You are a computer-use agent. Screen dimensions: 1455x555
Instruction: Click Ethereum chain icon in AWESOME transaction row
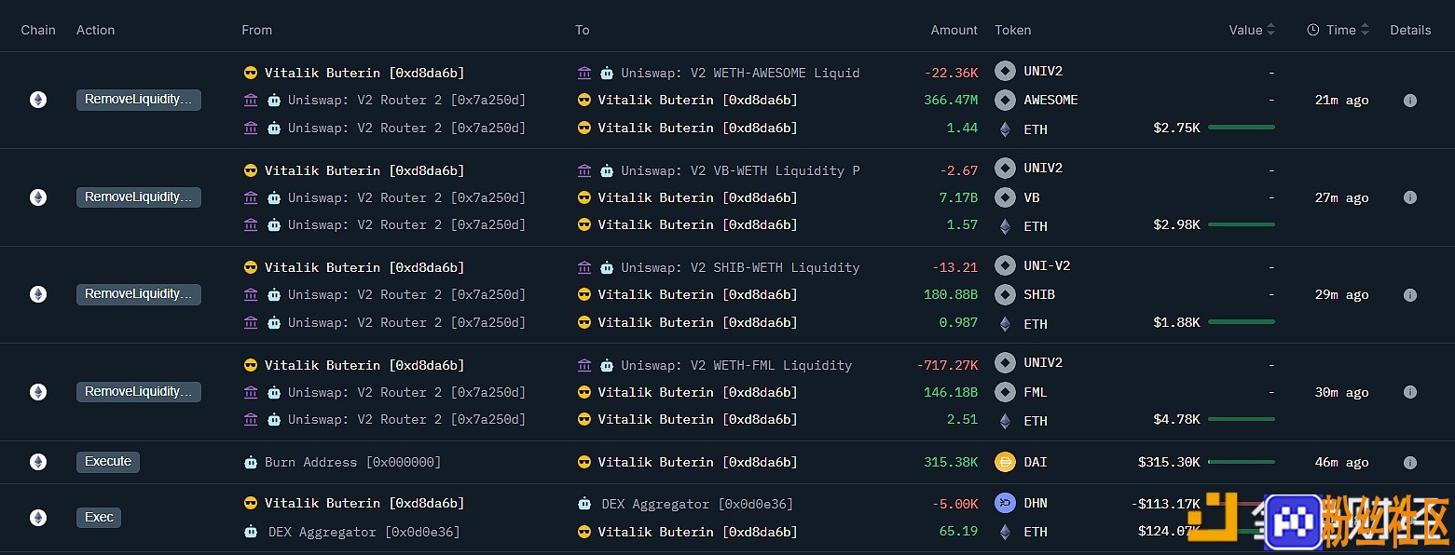pyautogui.click(x=38, y=100)
